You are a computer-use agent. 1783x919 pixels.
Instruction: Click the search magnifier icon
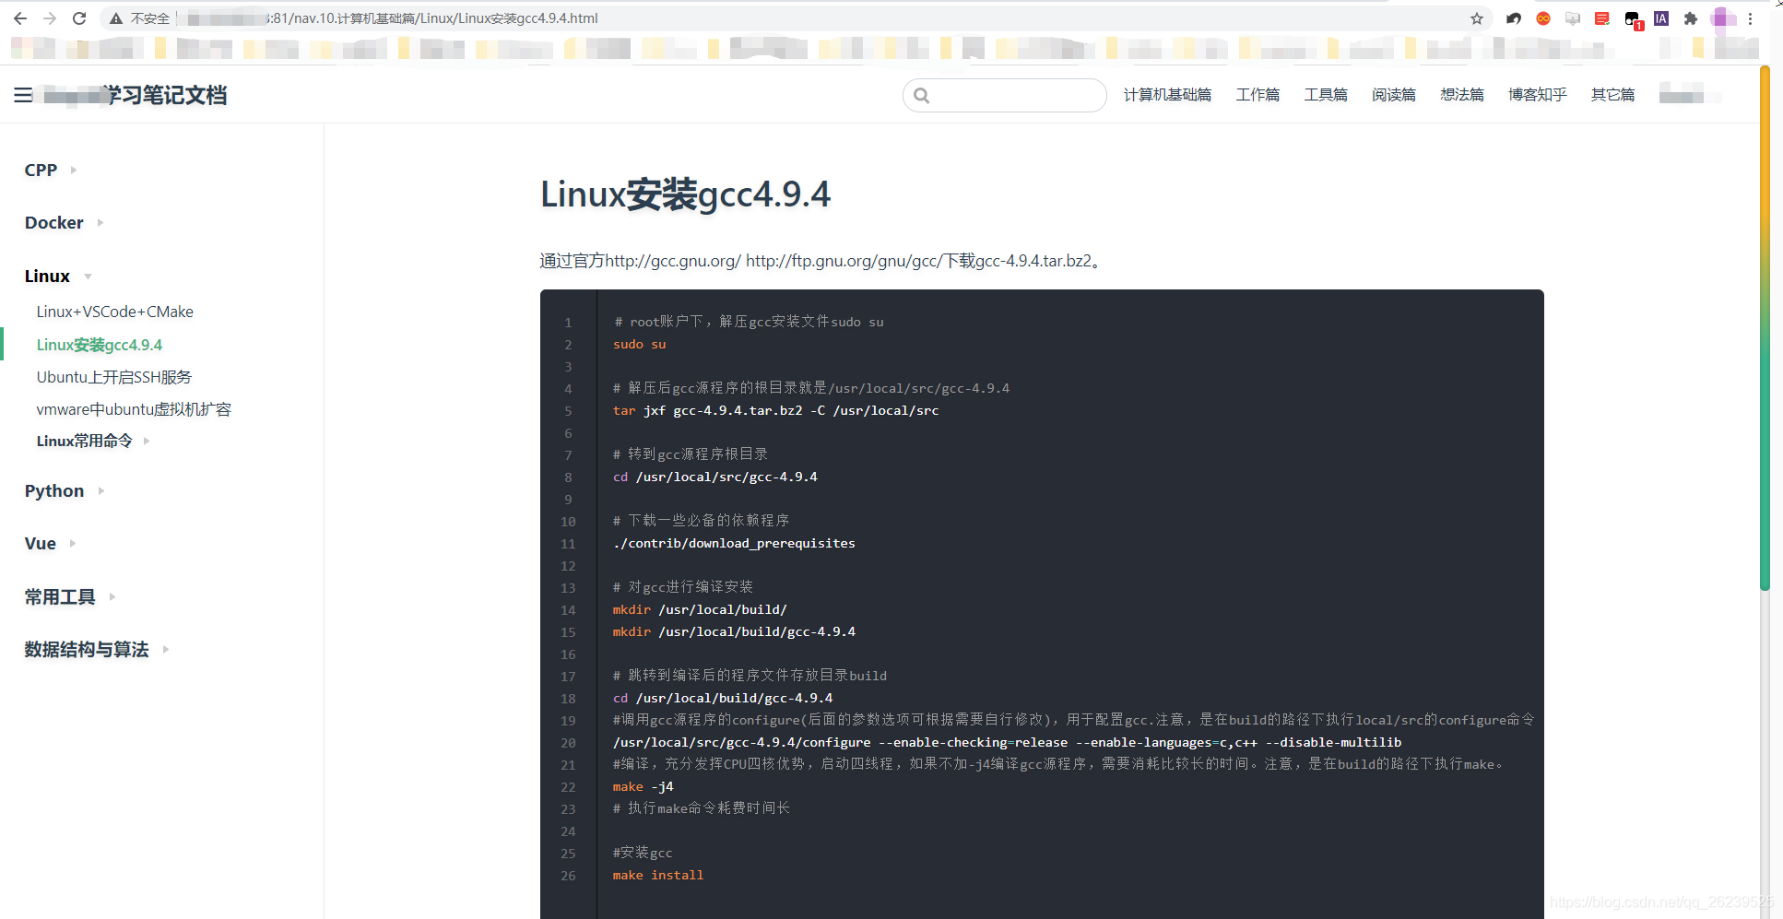922,95
